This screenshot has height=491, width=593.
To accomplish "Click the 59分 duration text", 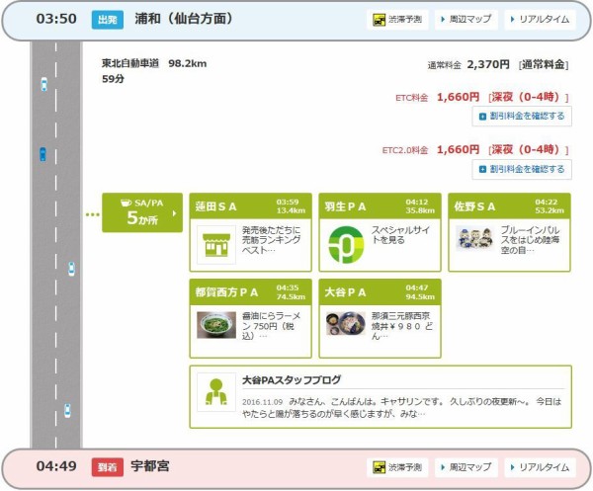I will click(113, 79).
